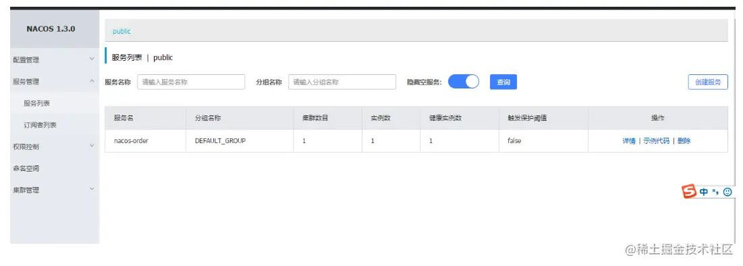The height and width of the screenshot is (266, 743).
Task: Click the 创建服务 button
Action: coord(708,82)
